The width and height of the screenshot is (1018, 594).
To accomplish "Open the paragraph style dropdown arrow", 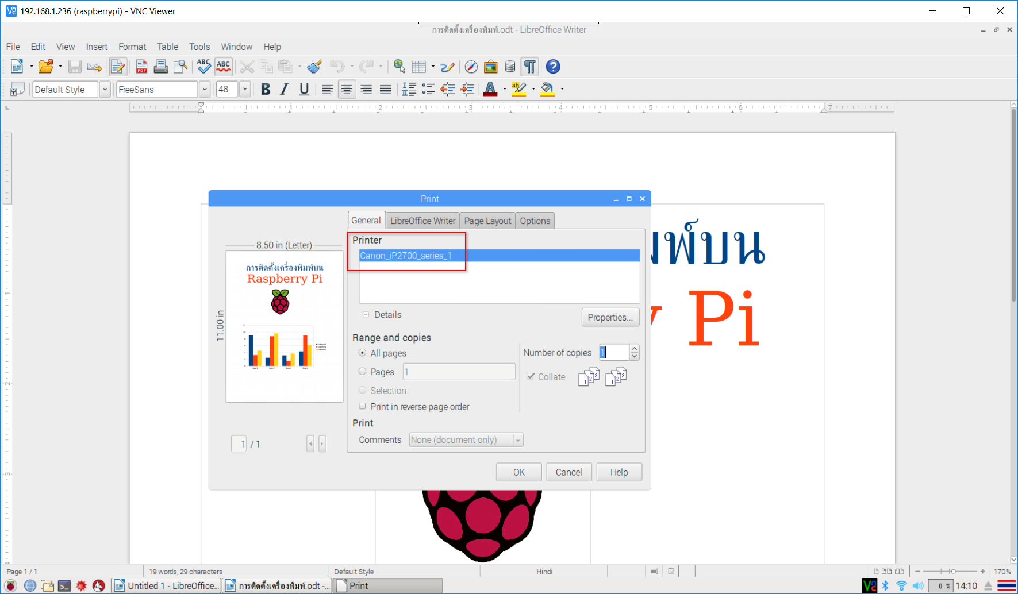I will tap(105, 89).
